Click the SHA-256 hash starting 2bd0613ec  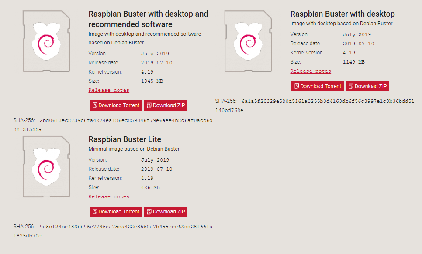click(113, 125)
